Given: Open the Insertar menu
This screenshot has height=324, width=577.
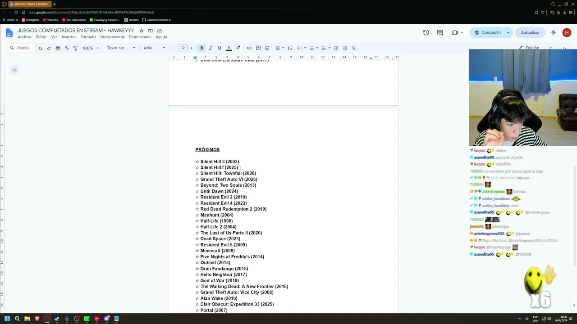Looking at the screenshot, I should click(x=69, y=37).
